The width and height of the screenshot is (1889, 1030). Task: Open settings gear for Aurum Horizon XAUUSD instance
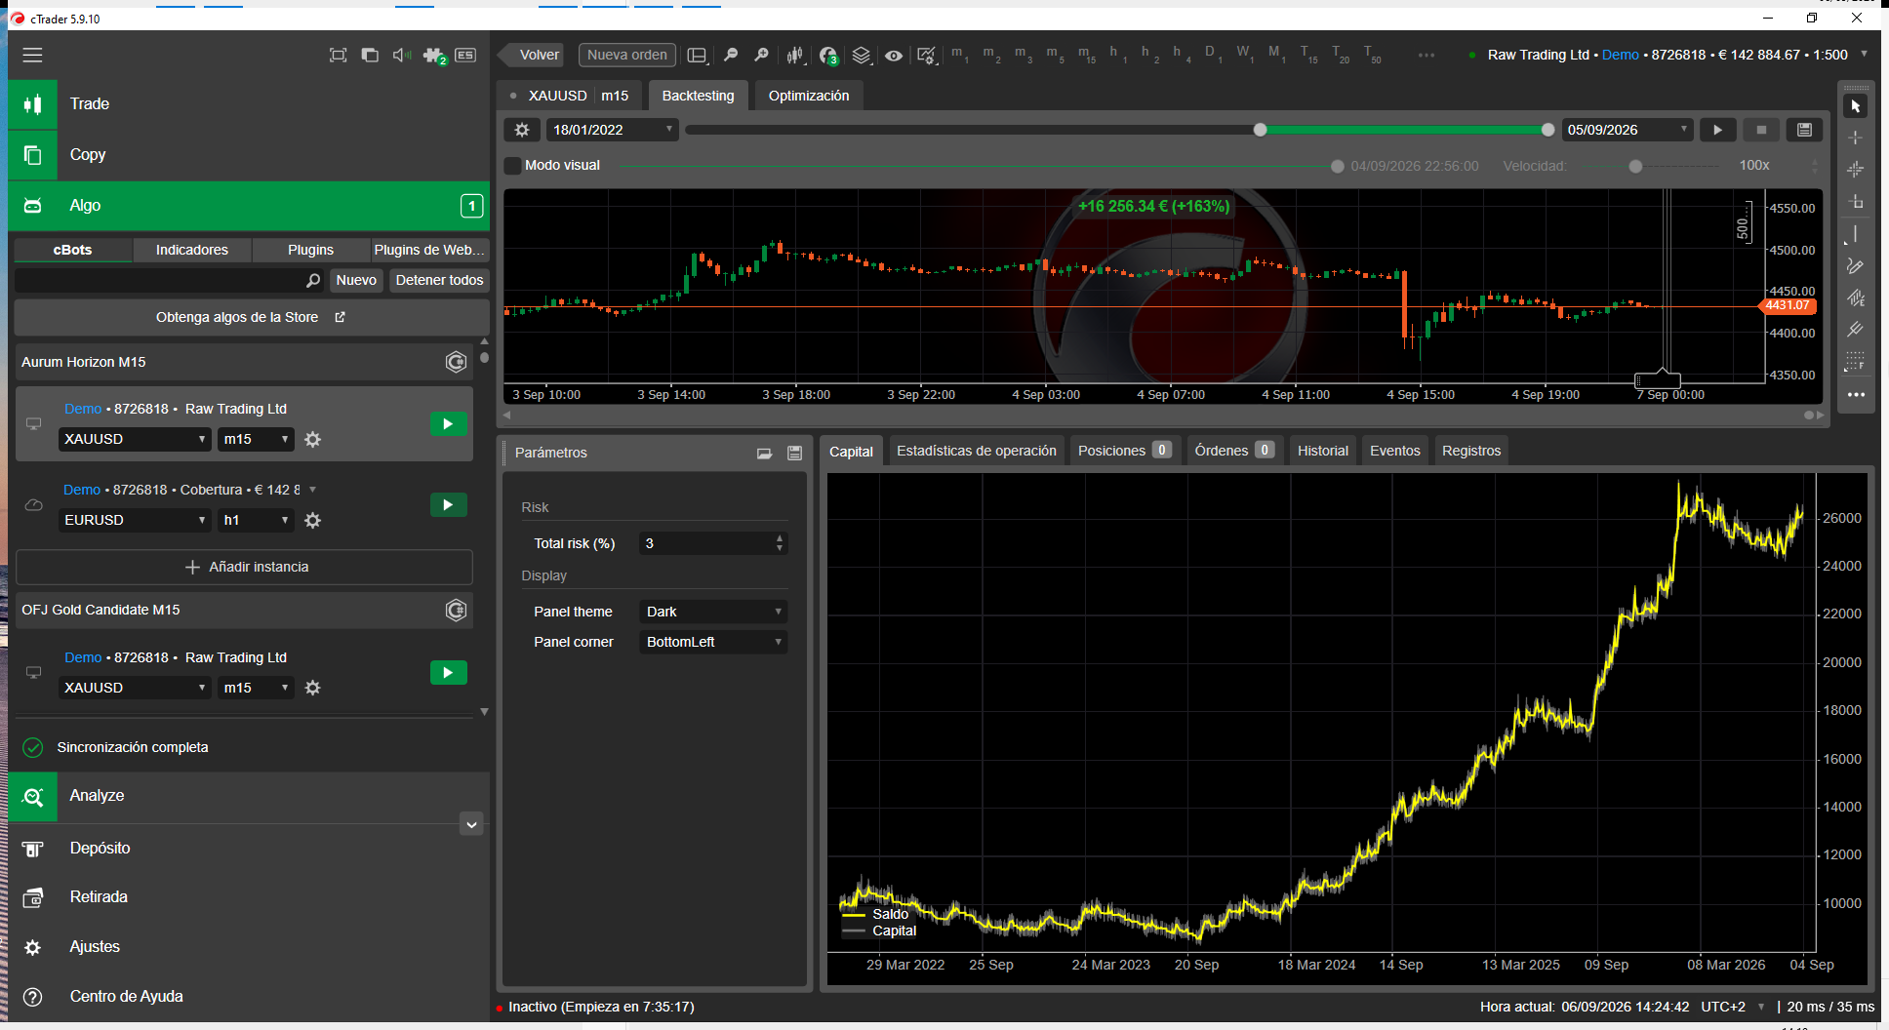coord(312,440)
